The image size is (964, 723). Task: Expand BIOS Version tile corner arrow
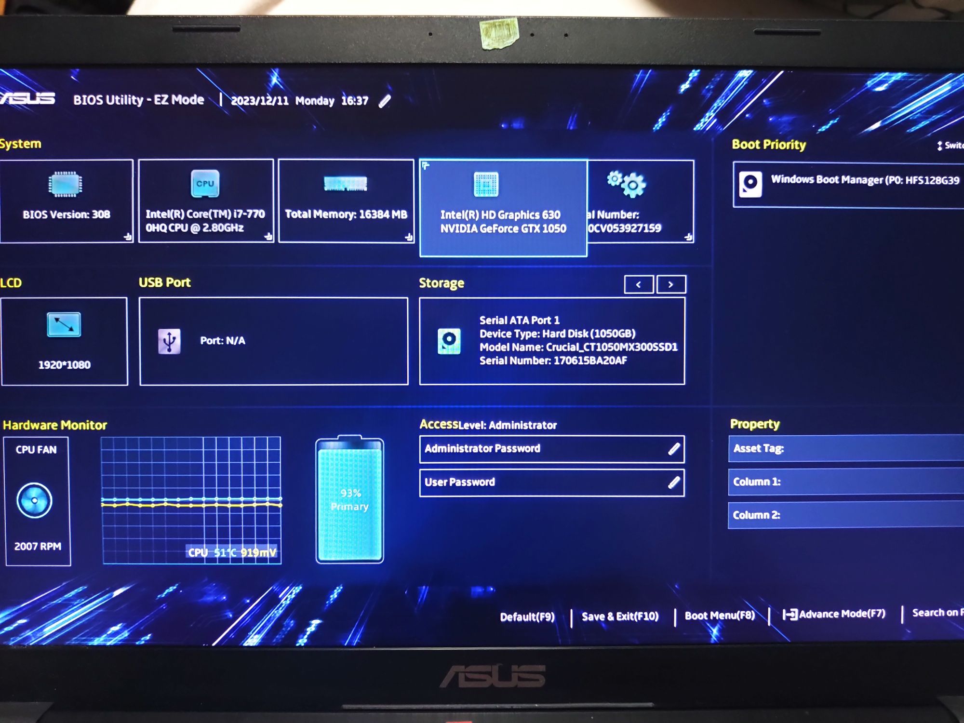pos(128,237)
